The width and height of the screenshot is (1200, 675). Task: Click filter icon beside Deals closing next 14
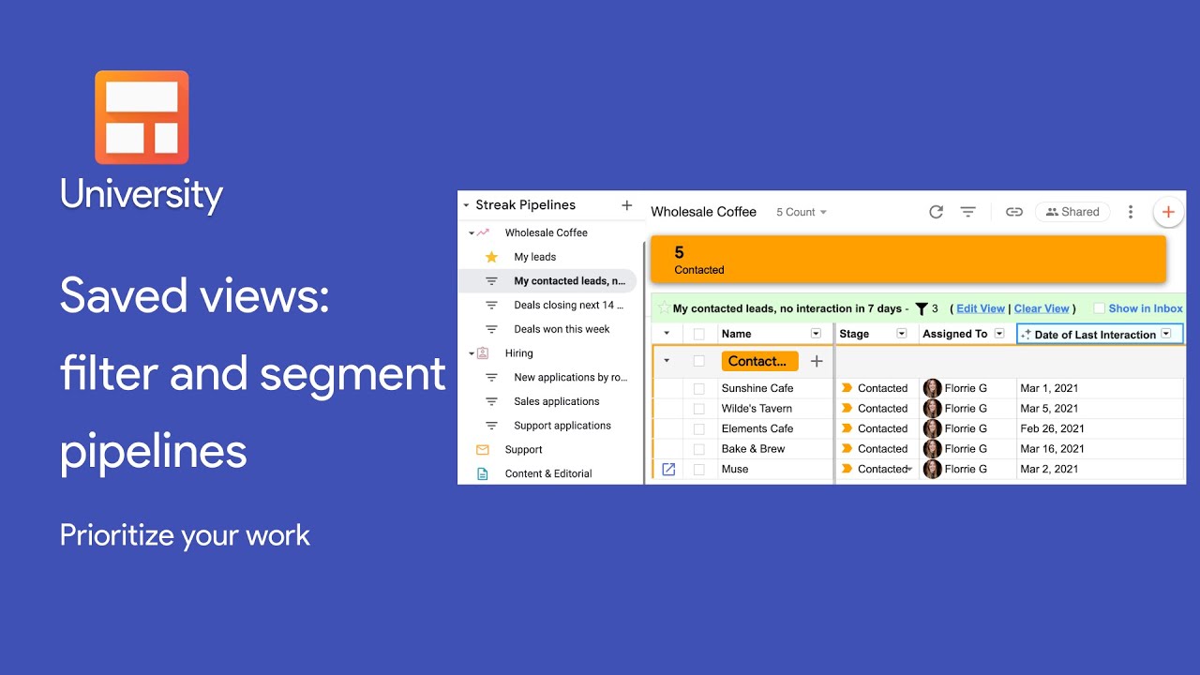(491, 306)
